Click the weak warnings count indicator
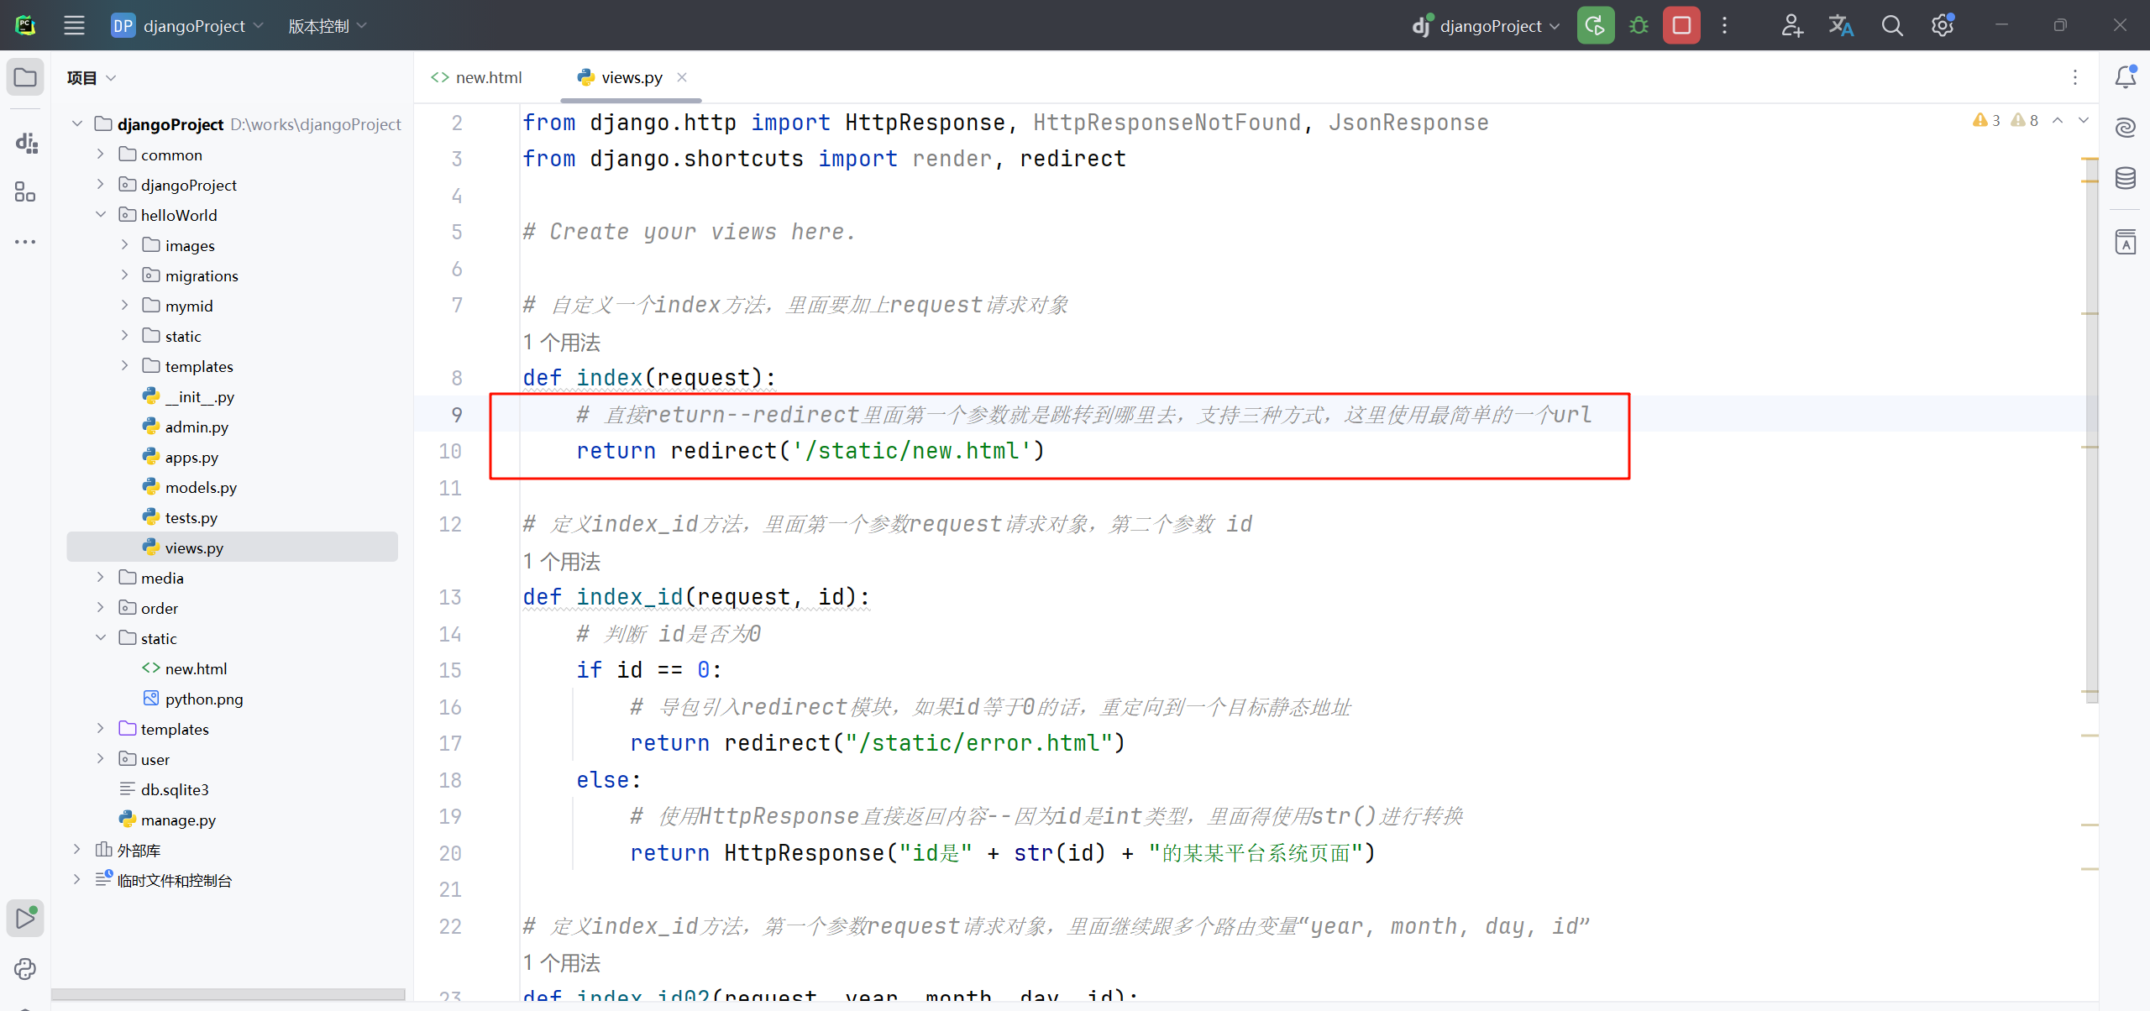The height and width of the screenshot is (1011, 2150). 2025,121
